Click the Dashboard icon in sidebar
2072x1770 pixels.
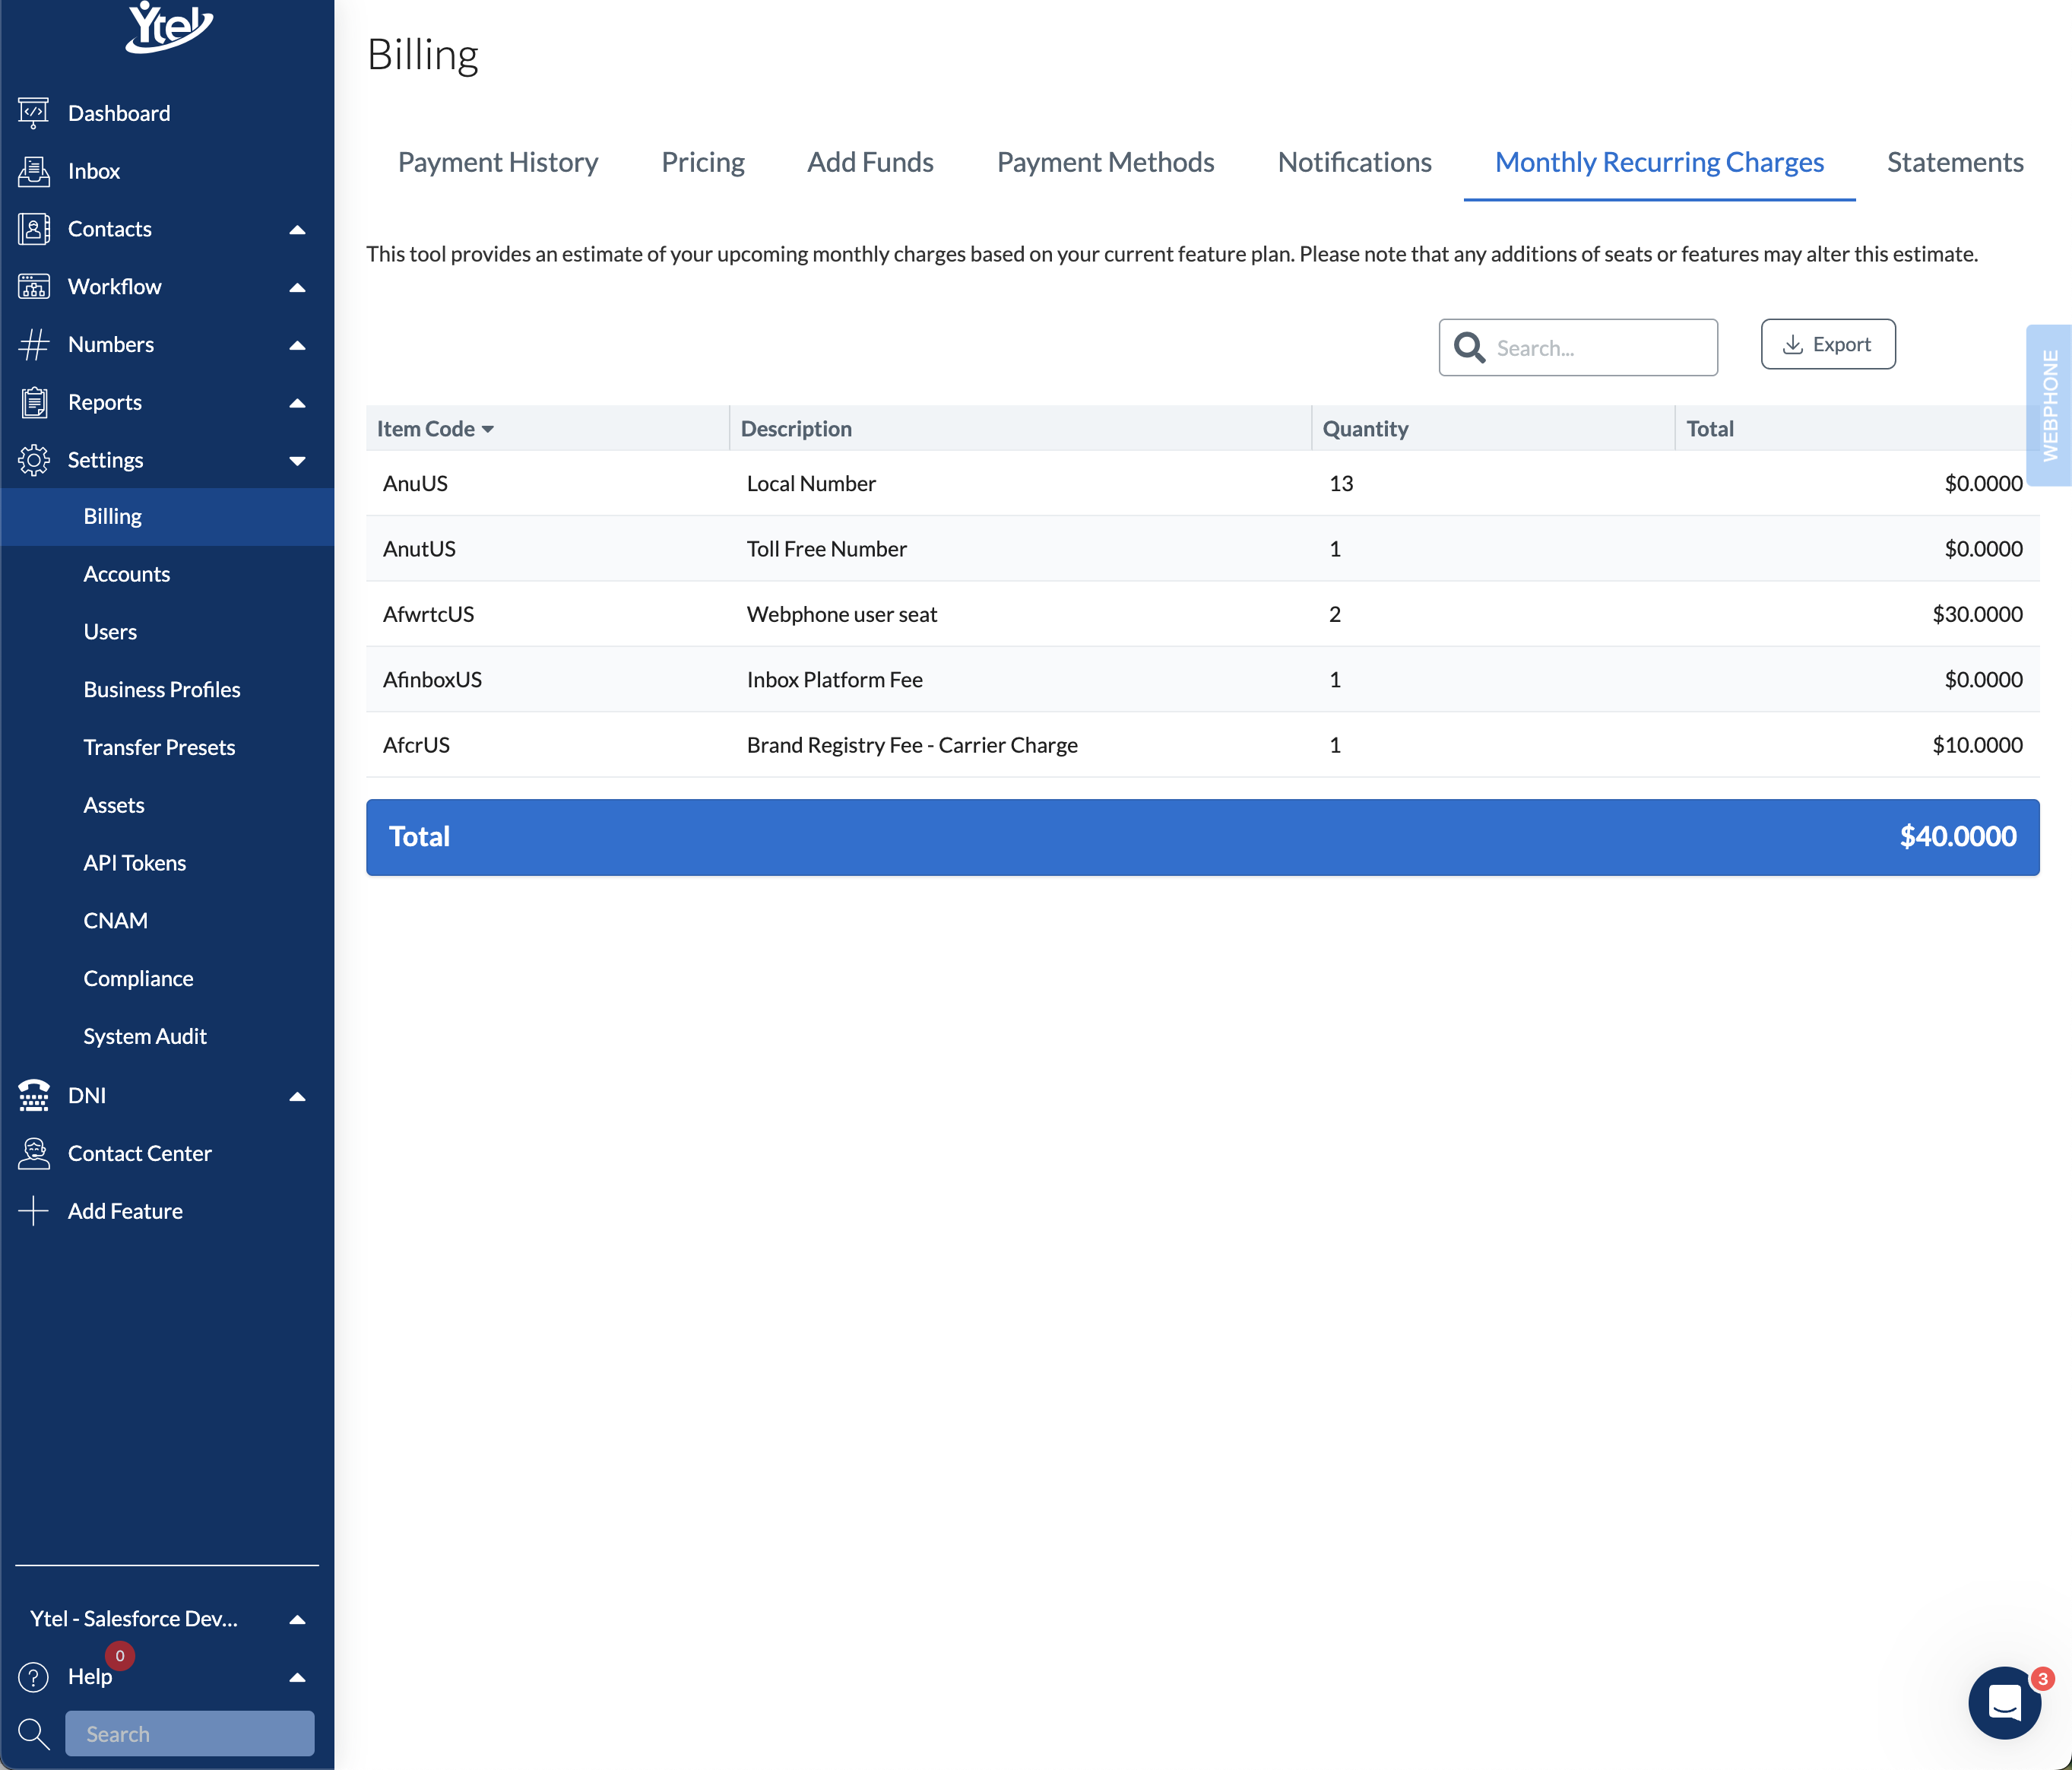[33, 113]
